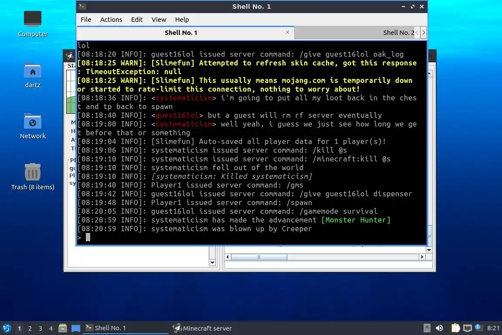Open the application launcher menu in the taskbar
This screenshot has width=502, height=335.
point(7,328)
